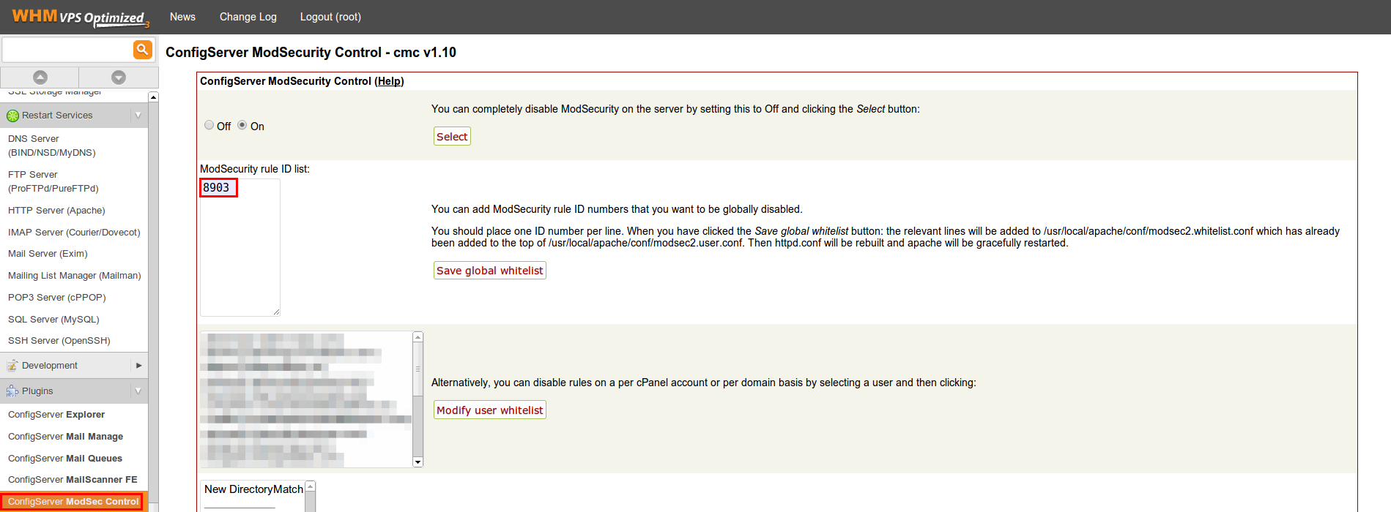
Task: Click the ModSecurity rule ID textarea
Action: coord(240,247)
